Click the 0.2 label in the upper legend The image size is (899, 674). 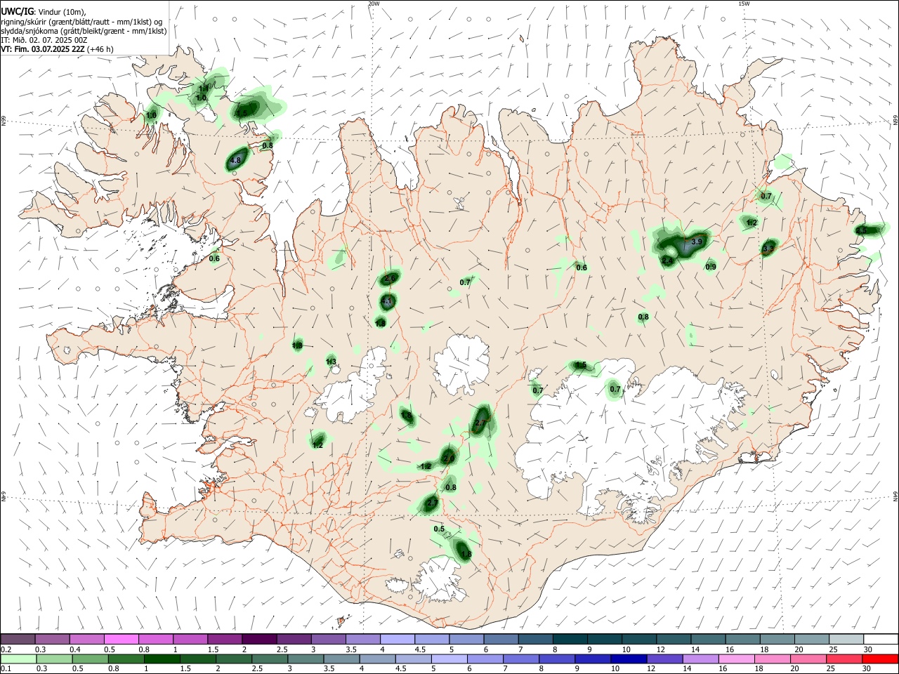[6, 649]
